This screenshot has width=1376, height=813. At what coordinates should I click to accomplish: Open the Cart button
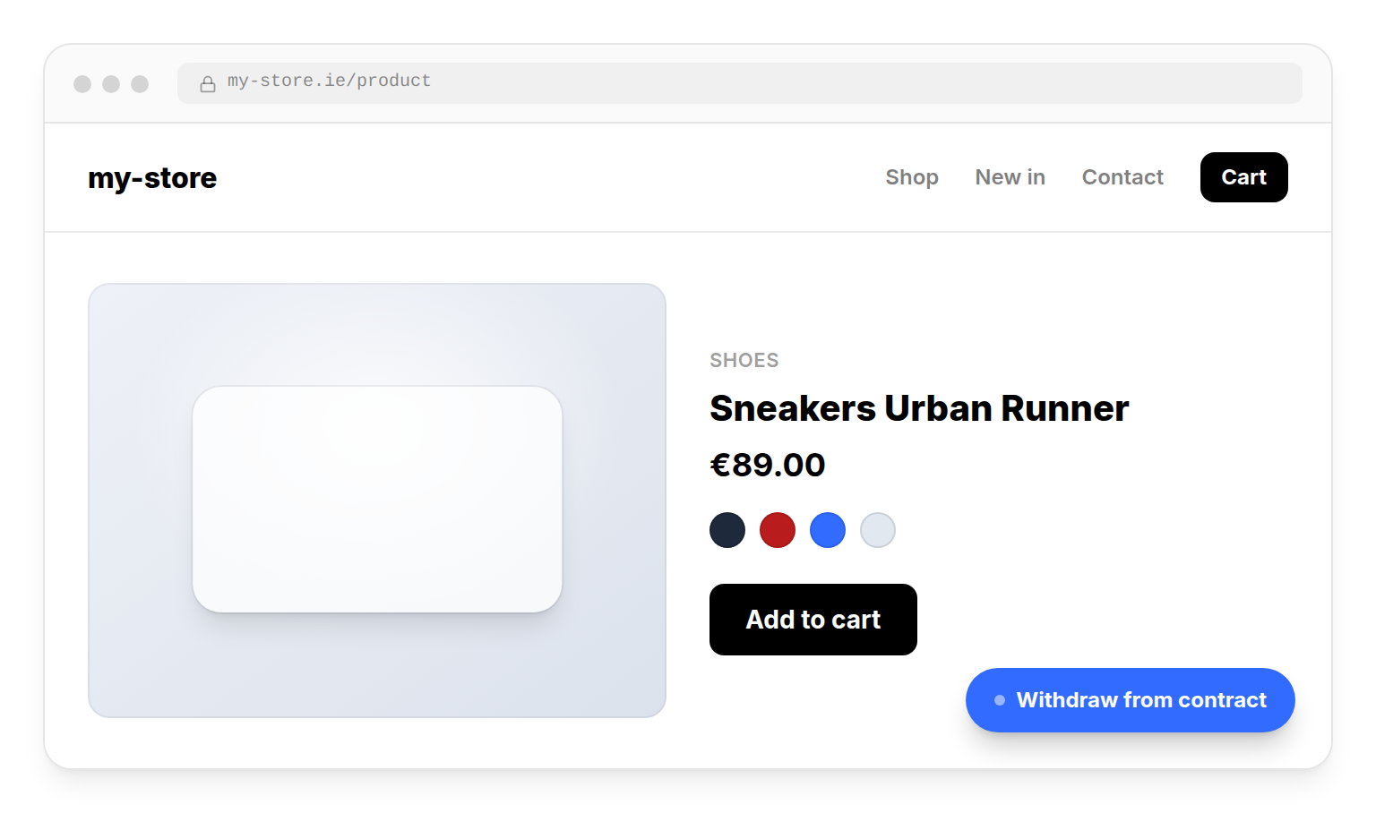(x=1244, y=177)
